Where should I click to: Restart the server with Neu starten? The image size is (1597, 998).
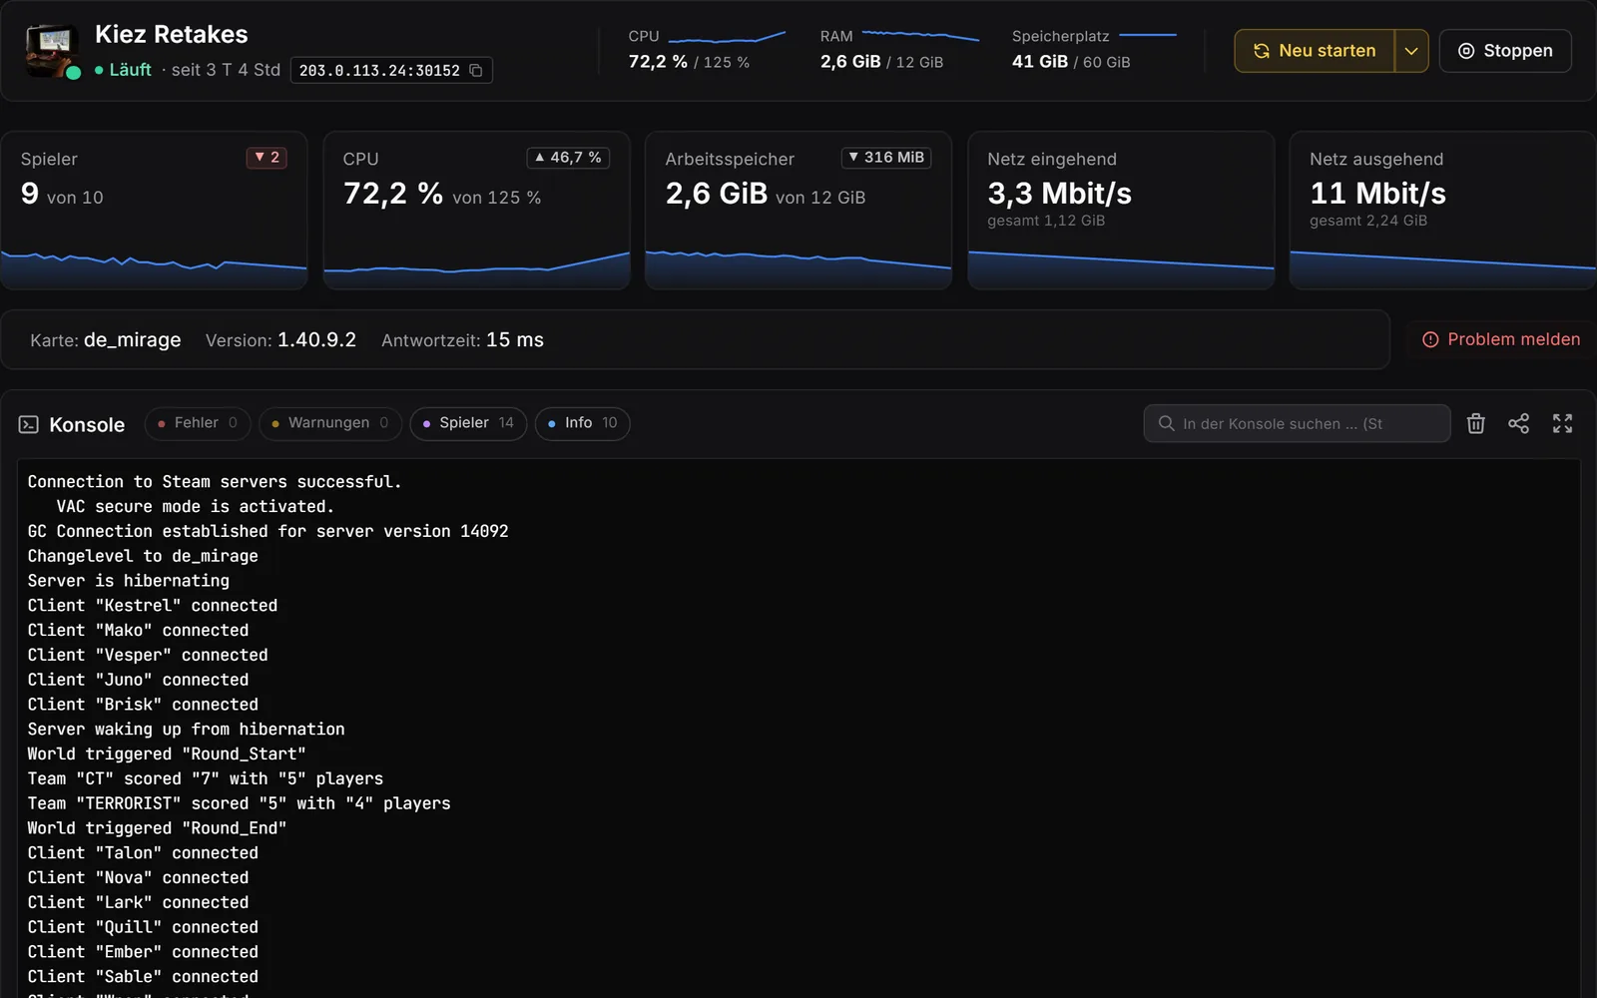[1314, 51]
